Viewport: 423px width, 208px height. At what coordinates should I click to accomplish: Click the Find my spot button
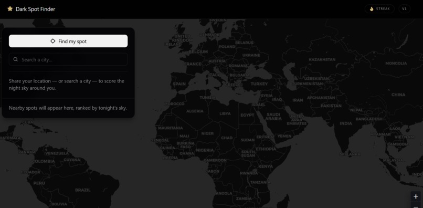point(68,41)
